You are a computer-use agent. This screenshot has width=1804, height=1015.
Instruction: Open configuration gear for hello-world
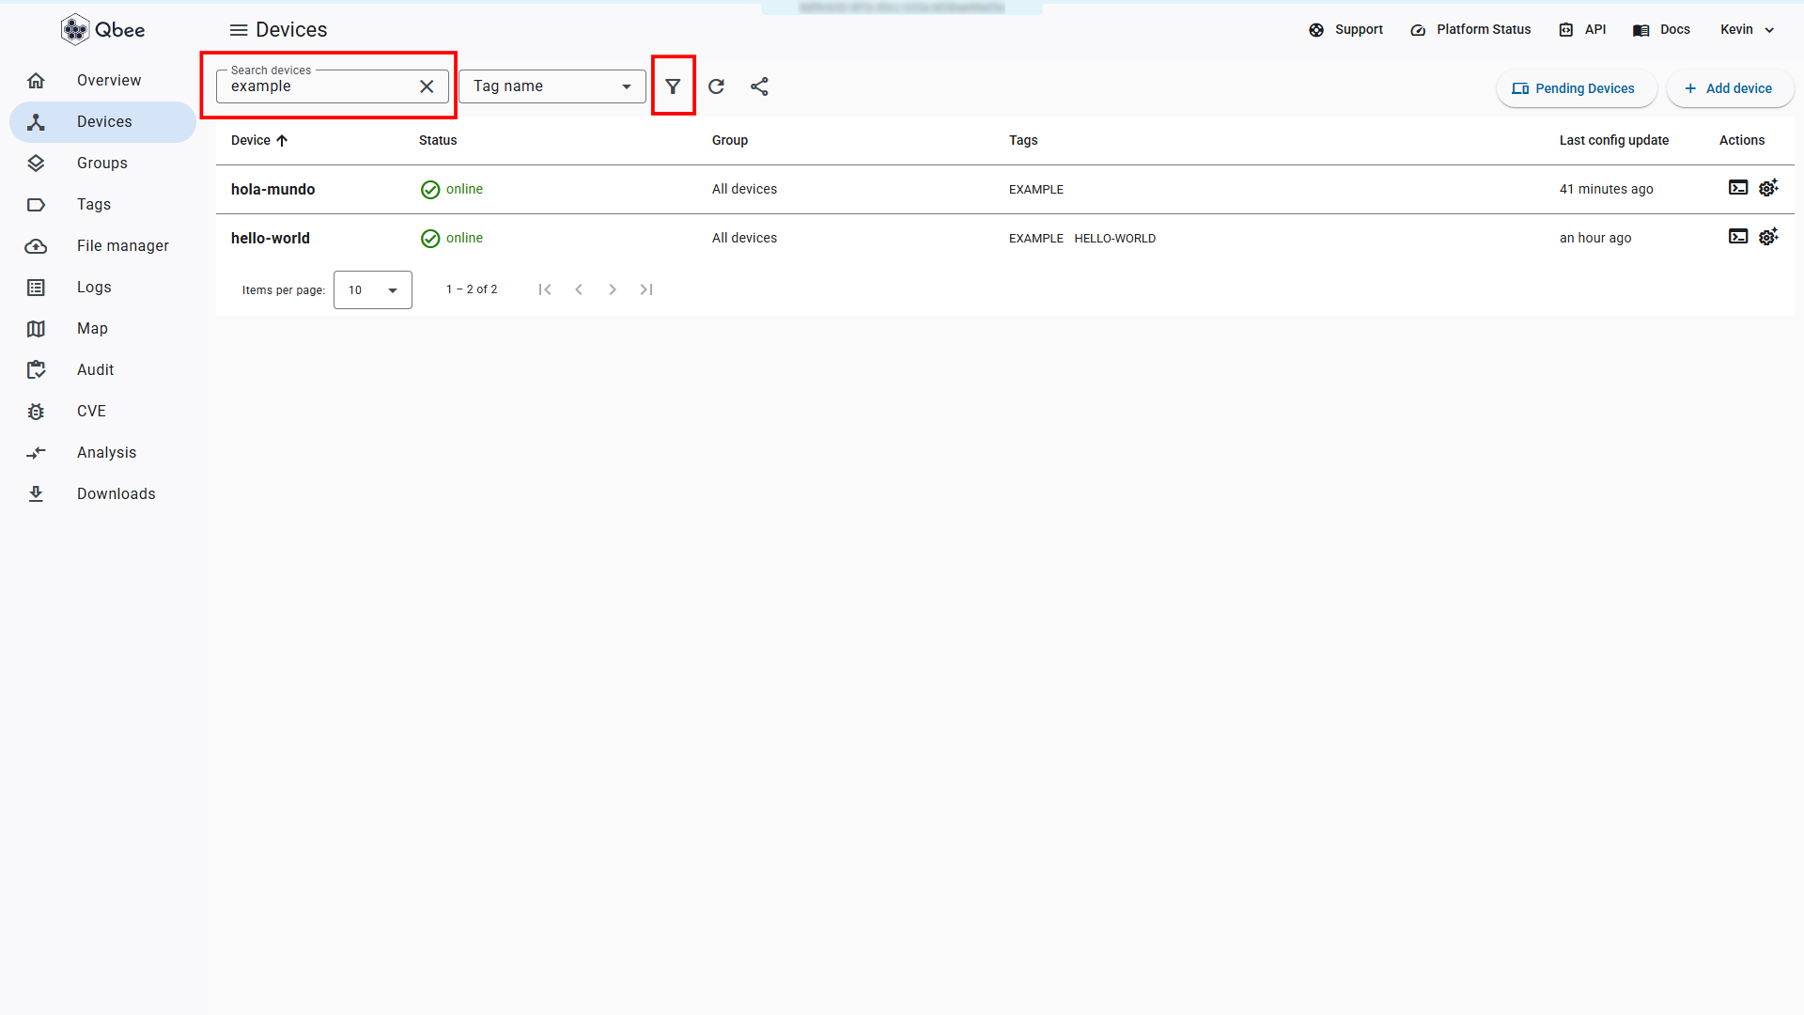pos(1768,237)
